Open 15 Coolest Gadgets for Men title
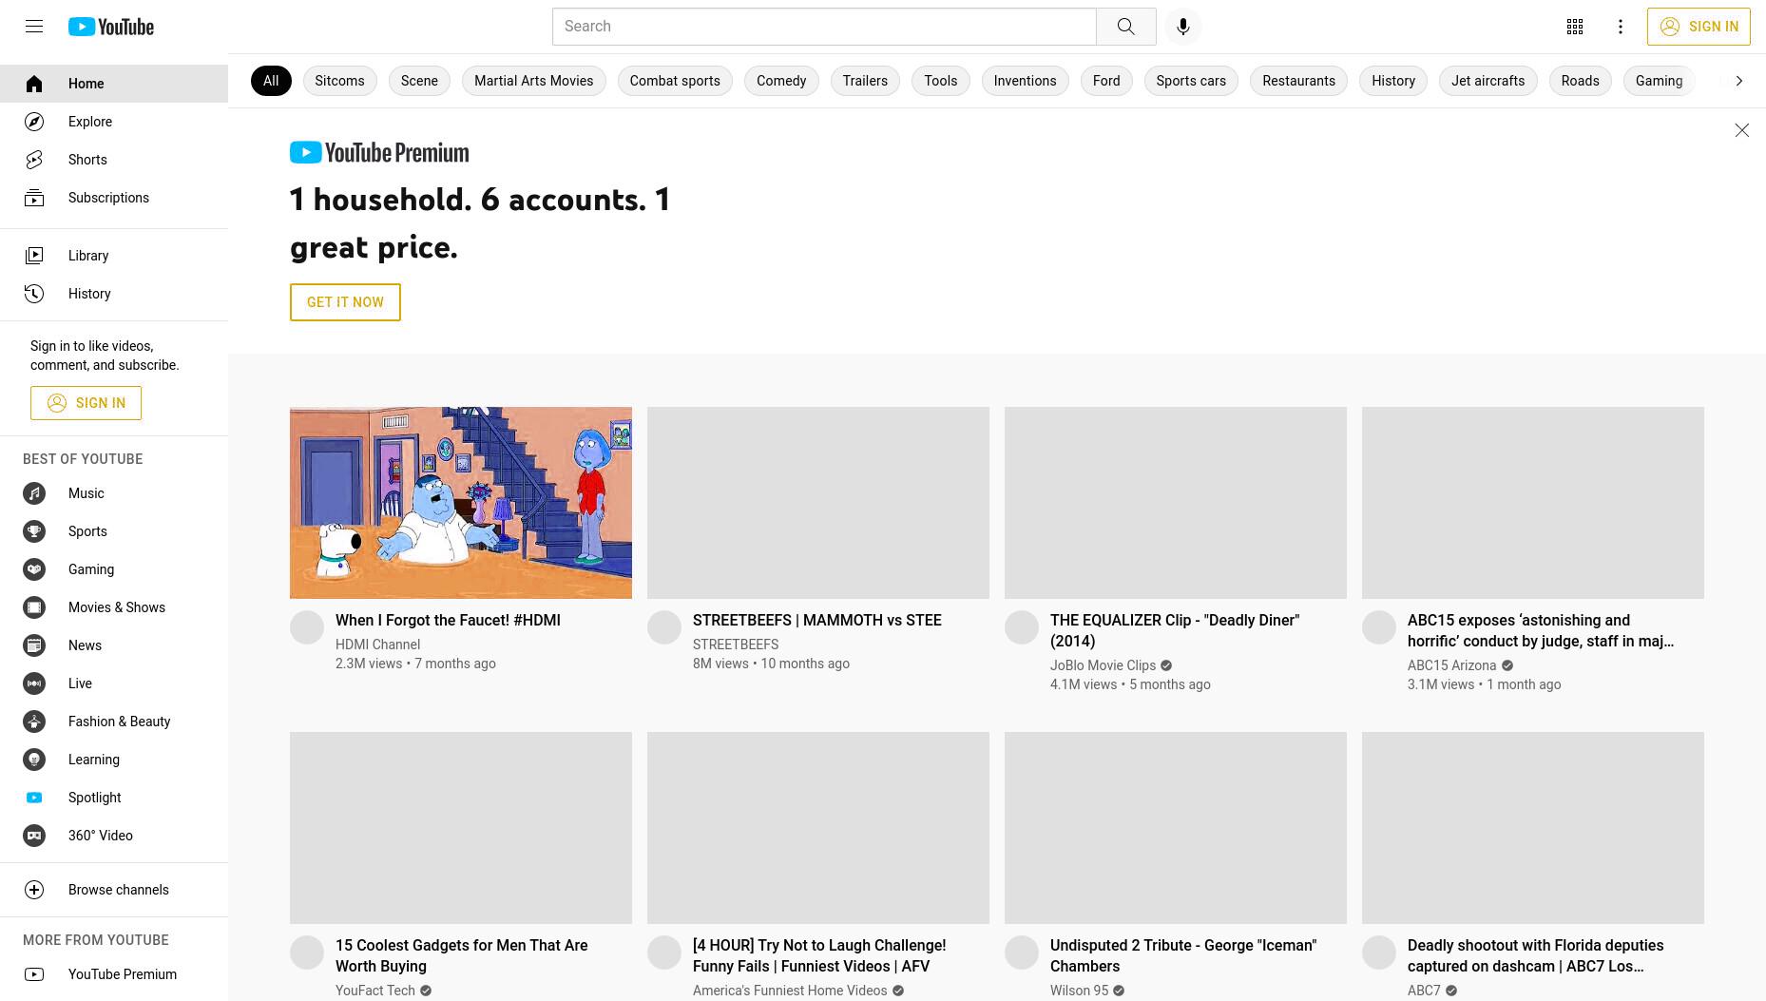This screenshot has width=1766, height=1001. pyautogui.click(x=462, y=955)
